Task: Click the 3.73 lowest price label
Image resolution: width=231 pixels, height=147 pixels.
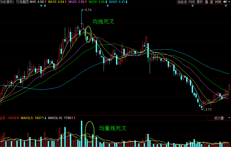Action: [x=208, y=110]
